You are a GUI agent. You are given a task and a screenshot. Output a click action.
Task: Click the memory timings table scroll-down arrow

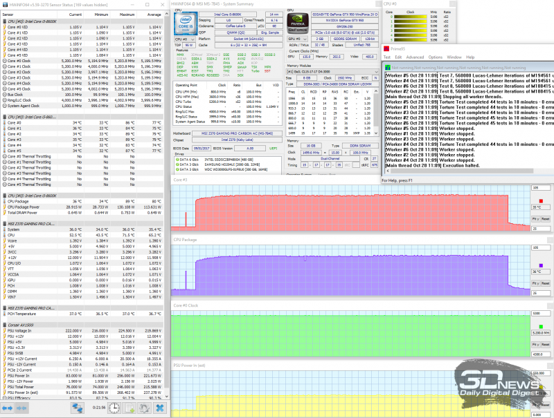click(376, 133)
